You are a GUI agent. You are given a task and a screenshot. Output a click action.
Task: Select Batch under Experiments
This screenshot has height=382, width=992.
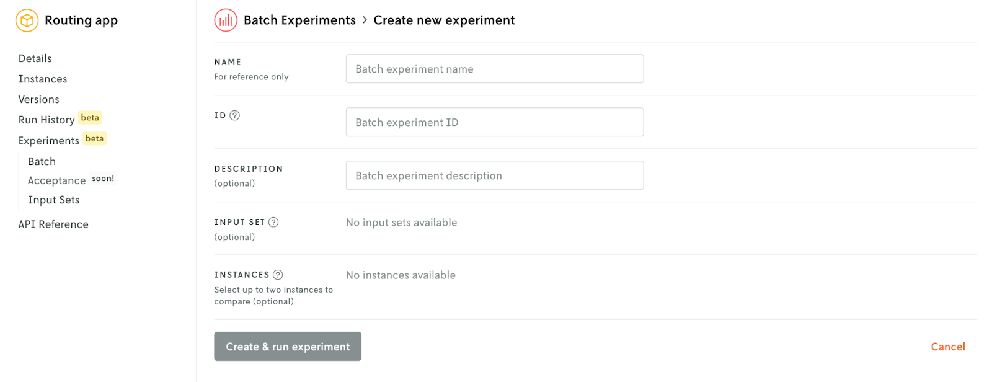pyautogui.click(x=42, y=161)
